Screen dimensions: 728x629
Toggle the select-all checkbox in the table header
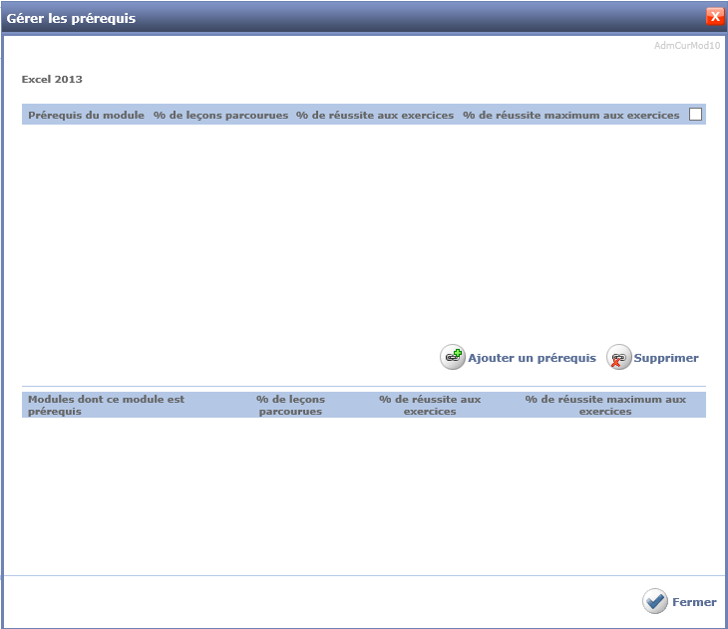point(695,115)
